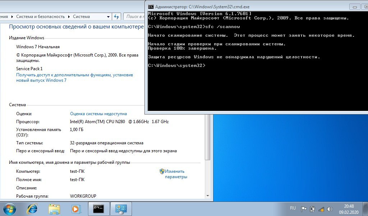368x216 pixels.
Task: Click the power plug tray icon
Action: 312,209
